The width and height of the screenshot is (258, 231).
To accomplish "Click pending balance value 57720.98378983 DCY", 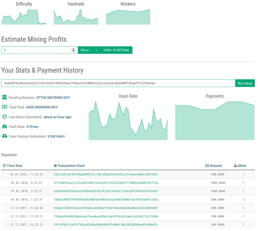I will pyautogui.click(x=53, y=98).
